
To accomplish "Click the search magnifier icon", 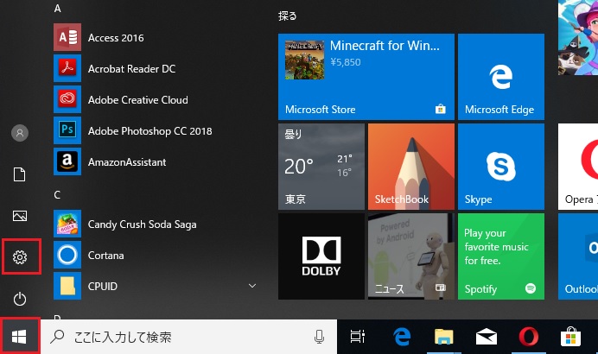I will pyautogui.click(x=57, y=336).
